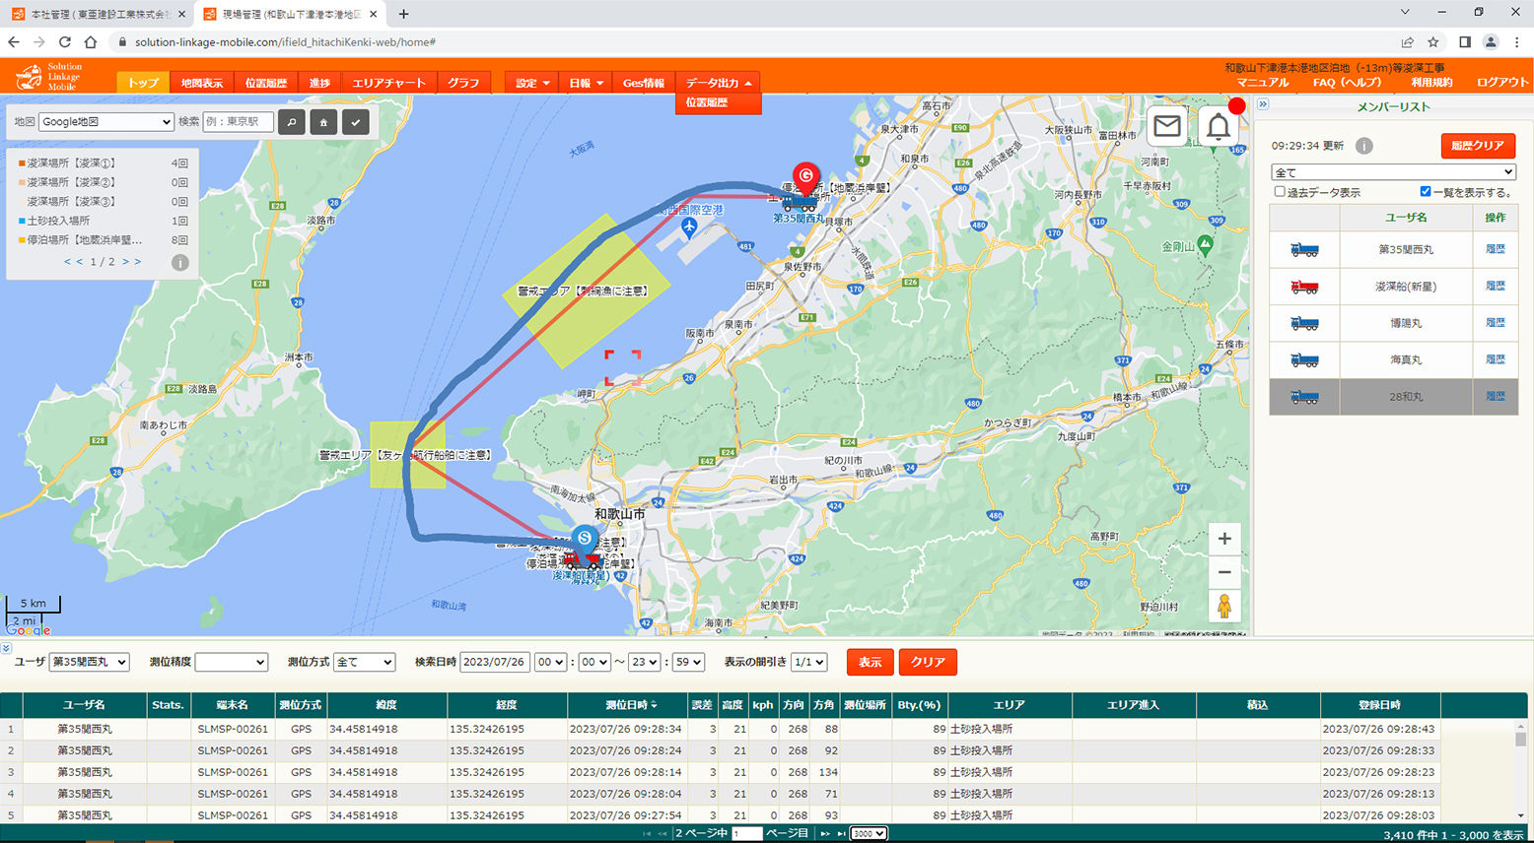
Task: Open the mail envelope icon on the map
Action: [x=1167, y=126]
